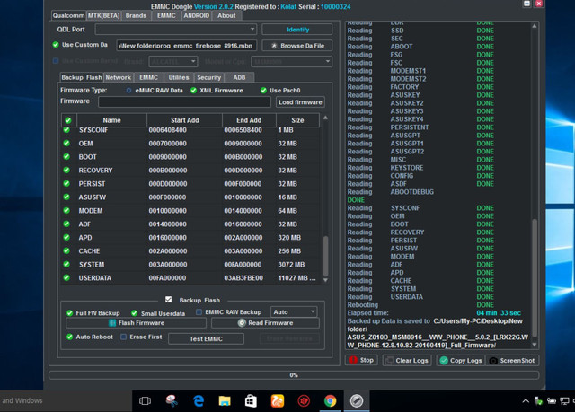
Task: Uncheck the USERDATA partition checkbox
Action: (66, 277)
